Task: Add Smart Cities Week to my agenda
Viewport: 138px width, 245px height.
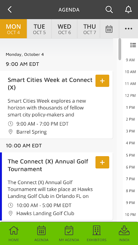Action: coord(102,81)
